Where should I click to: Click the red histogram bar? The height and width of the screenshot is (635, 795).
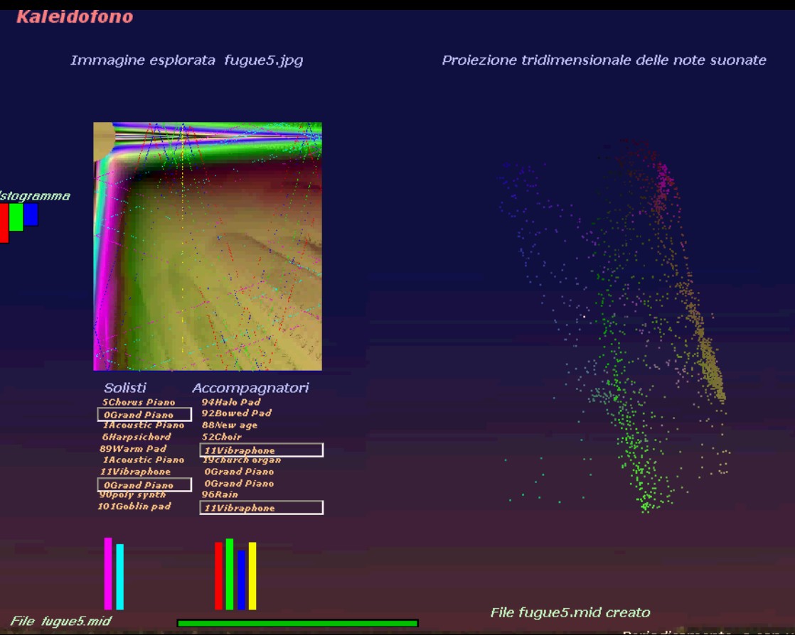tap(4, 223)
